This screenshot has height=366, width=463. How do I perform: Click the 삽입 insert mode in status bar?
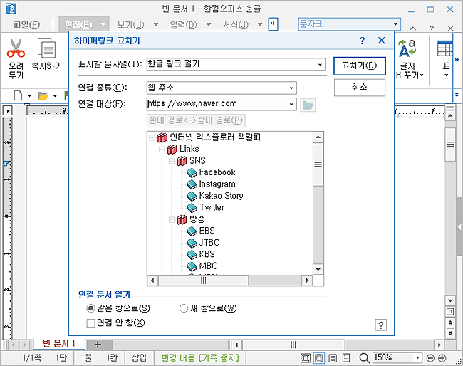[x=139, y=358]
